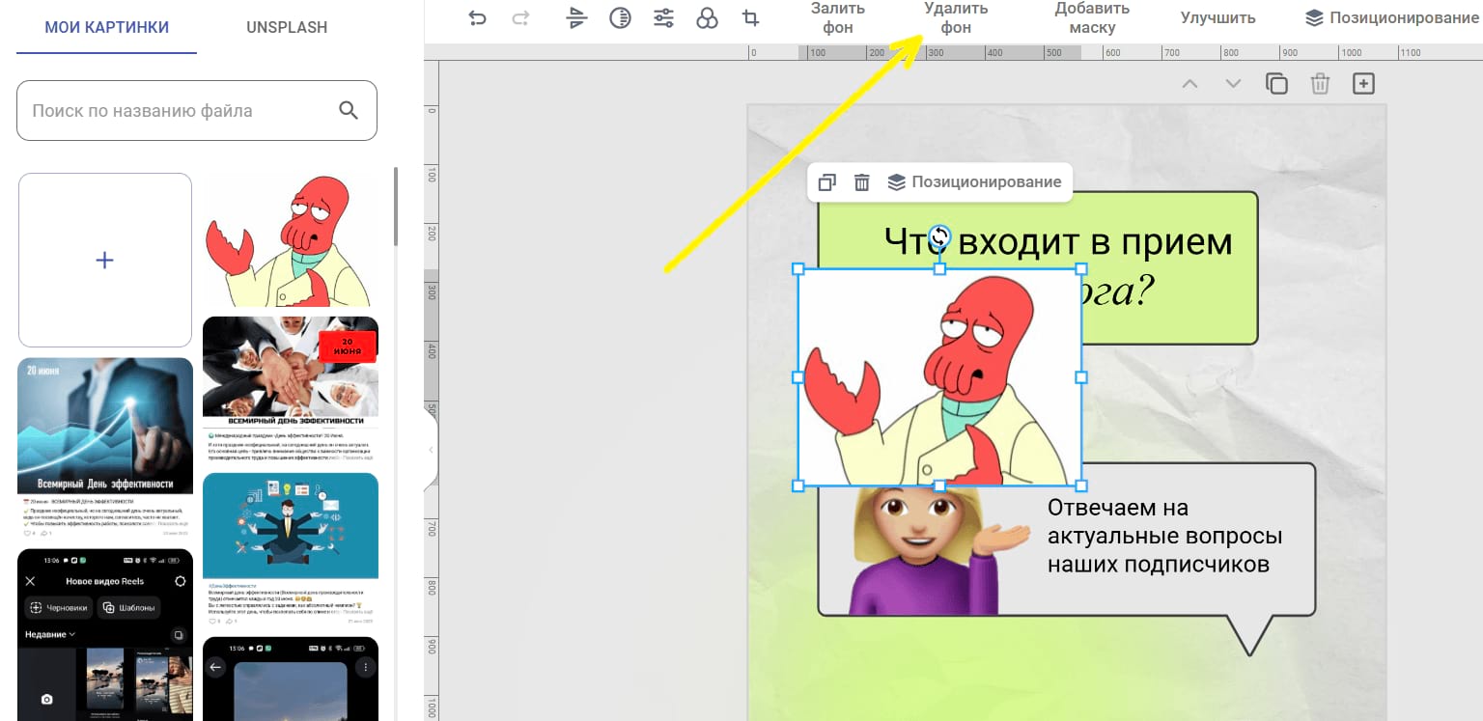Move page down with the chevron above the canvas
The height and width of the screenshot is (721, 1483).
coord(1233,84)
